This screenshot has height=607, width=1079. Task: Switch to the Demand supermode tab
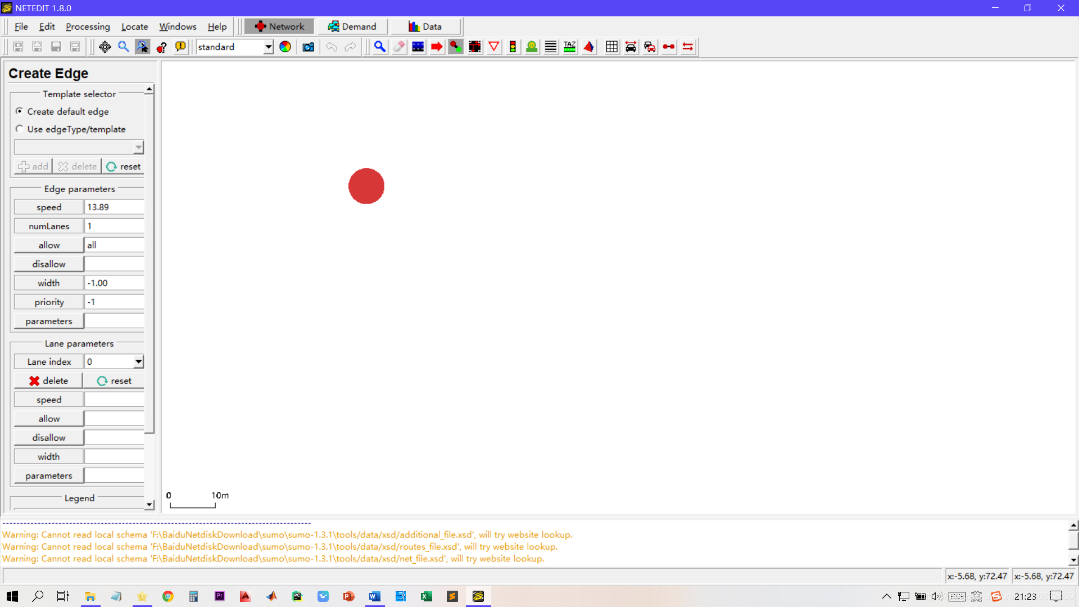(x=352, y=26)
